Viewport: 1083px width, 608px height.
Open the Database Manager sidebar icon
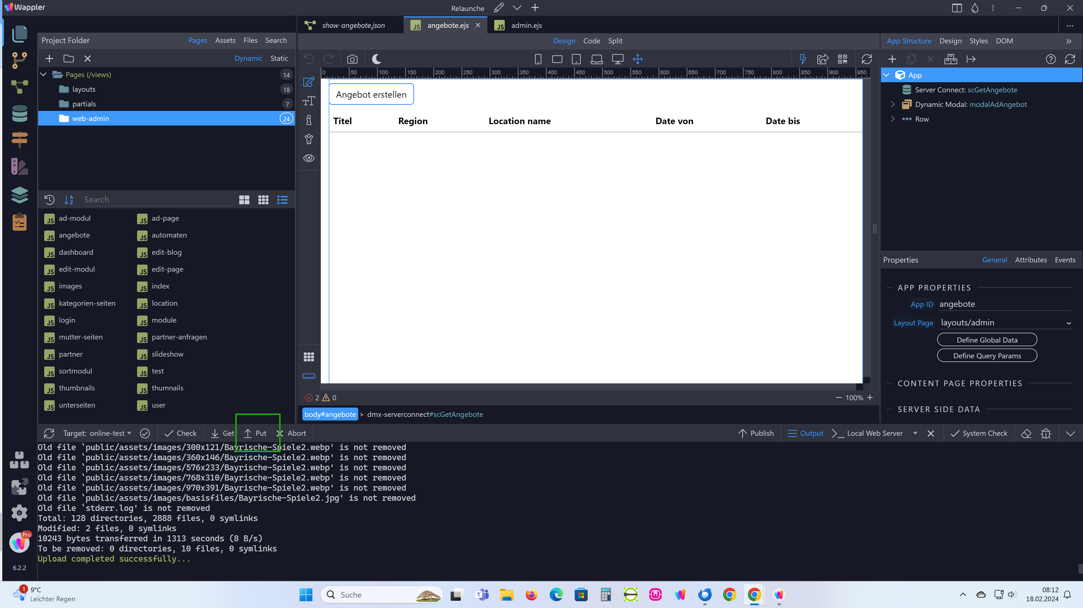pos(19,113)
